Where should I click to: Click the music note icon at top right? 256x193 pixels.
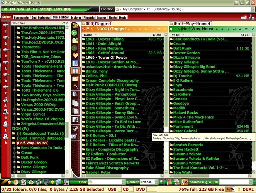click(250, 17)
